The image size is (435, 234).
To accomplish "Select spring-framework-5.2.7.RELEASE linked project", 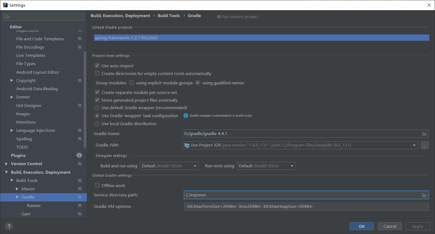I will pos(261,38).
